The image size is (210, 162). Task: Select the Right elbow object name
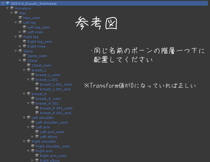[50, 161]
